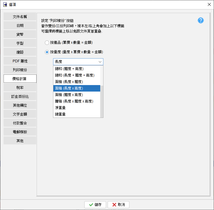Viewport: 214px width, 210px height.
Task: Select 按產品 (單價 x 數量 = 金額) radio
Action: click(47, 43)
